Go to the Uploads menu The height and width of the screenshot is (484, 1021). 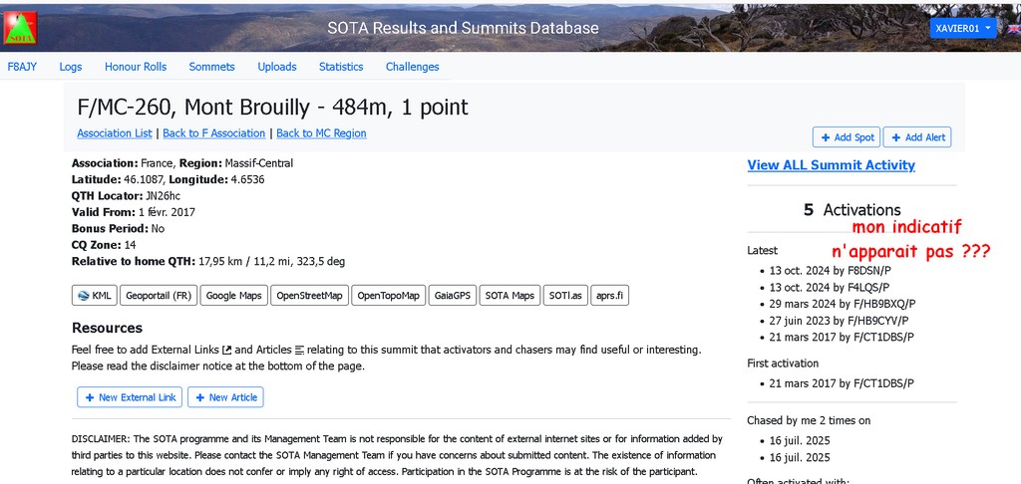point(277,67)
